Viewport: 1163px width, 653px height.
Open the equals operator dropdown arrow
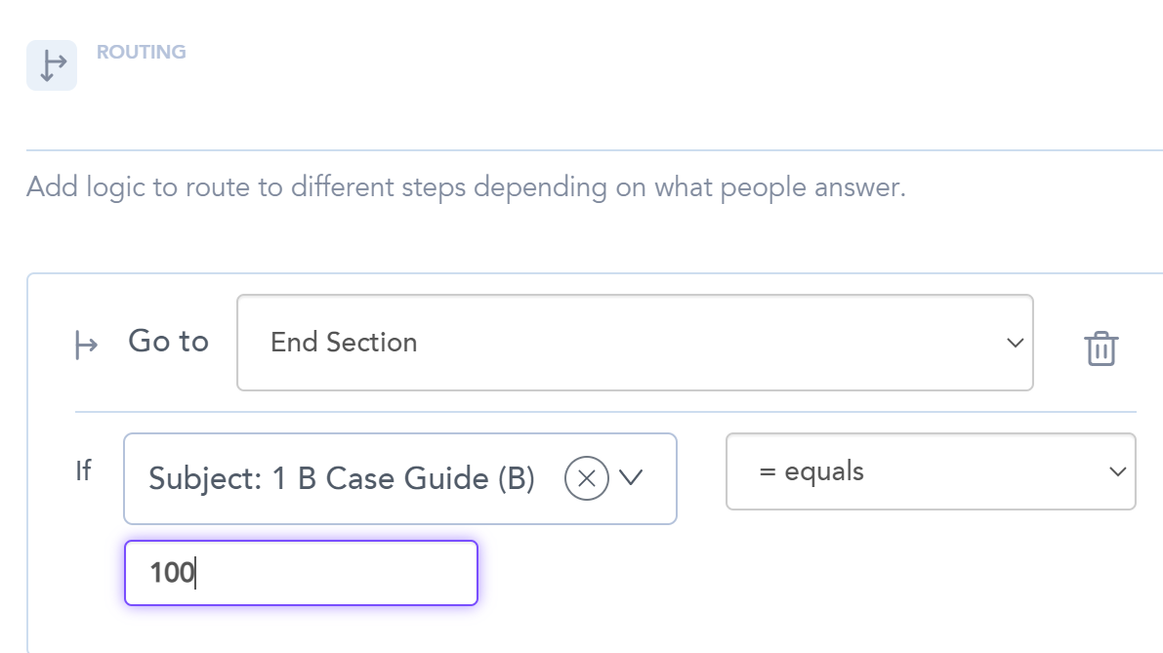pos(1118,472)
